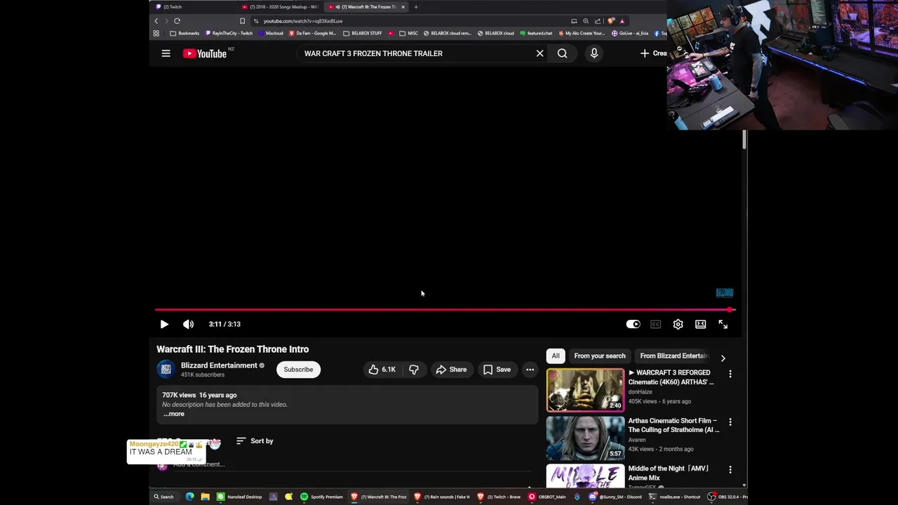Submit search with magnifier icon
This screenshot has width=898, height=505.
pyautogui.click(x=562, y=53)
